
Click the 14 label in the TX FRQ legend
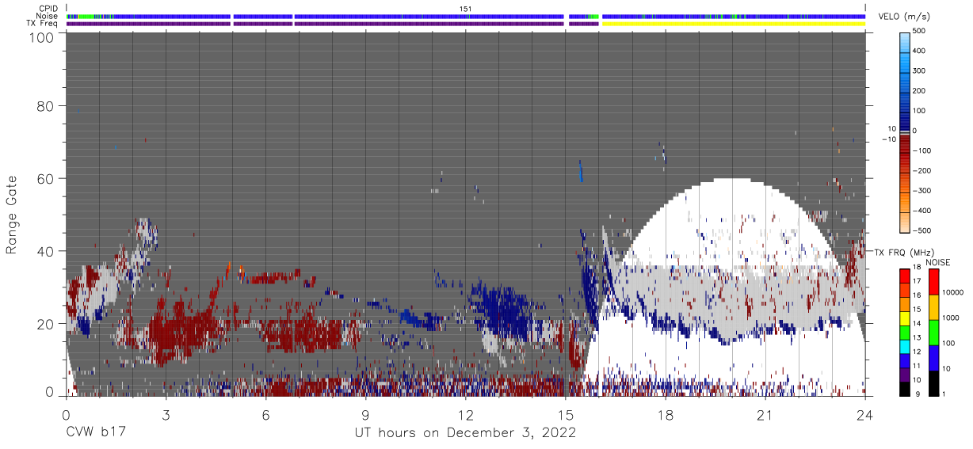(917, 323)
